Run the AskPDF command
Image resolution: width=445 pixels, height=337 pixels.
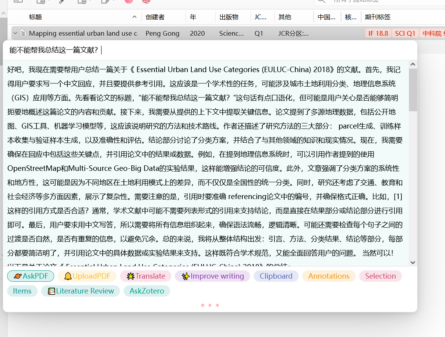click(x=31, y=276)
